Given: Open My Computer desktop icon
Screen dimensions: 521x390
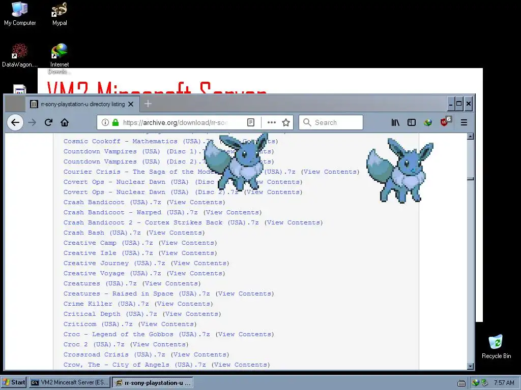Looking at the screenshot, I should 20,14.
